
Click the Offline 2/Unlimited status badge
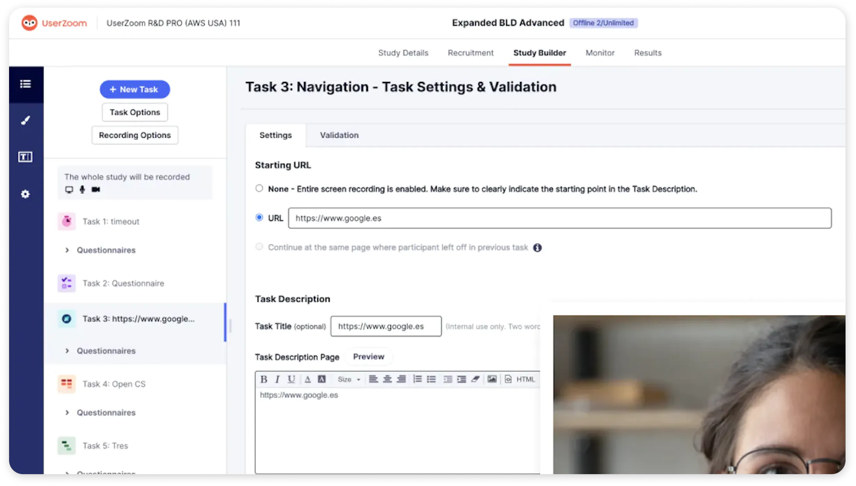[603, 23]
